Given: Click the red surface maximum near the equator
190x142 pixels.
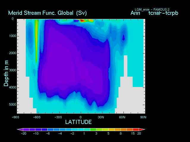Looking at the screenshot, I should click(x=82, y=21).
